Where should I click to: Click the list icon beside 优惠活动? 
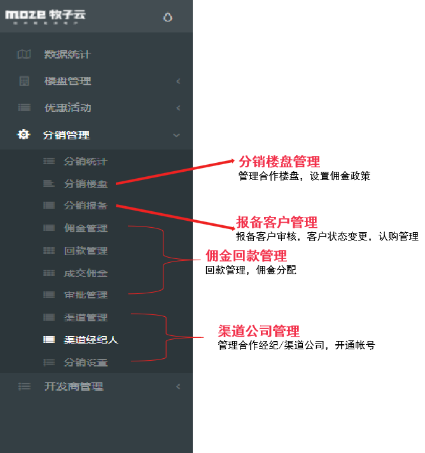pos(24,108)
